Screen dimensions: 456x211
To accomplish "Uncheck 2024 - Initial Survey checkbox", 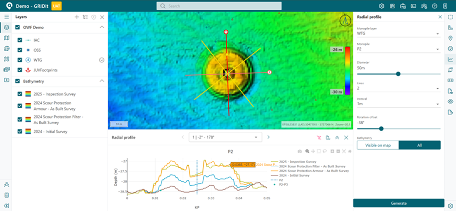I will click(x=20, y=132).
